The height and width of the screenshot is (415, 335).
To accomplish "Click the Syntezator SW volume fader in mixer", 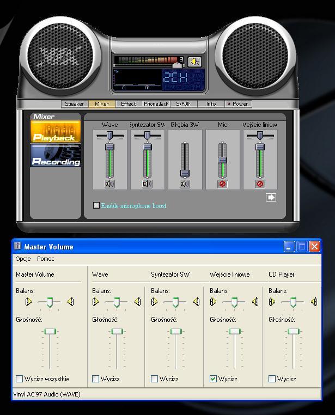I will pos(147,147).
